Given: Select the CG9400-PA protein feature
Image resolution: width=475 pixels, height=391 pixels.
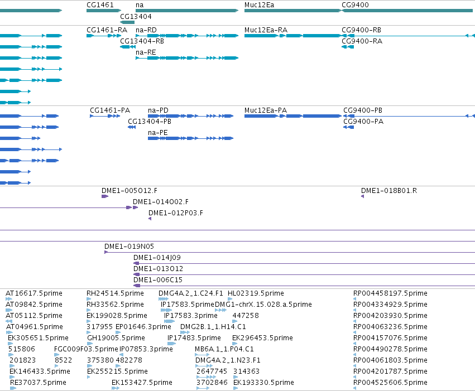Looking at the screenshot, I should click(348, 127).
